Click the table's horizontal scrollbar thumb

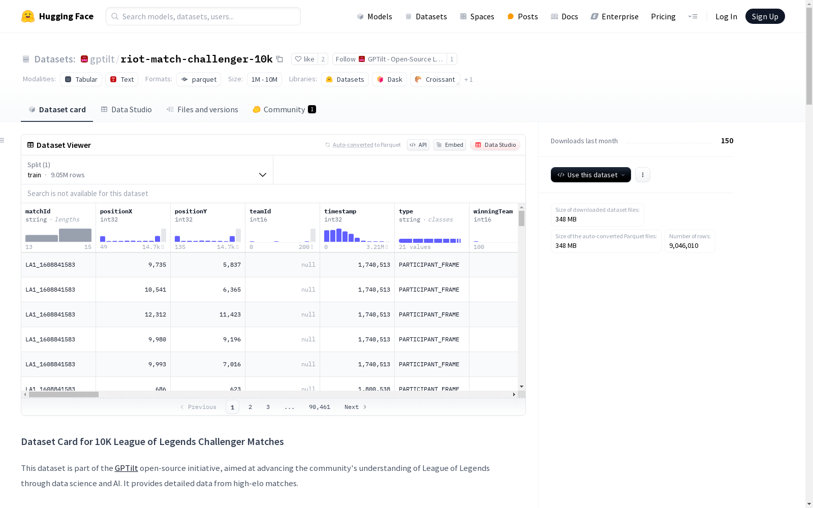[x=64, y=394]
